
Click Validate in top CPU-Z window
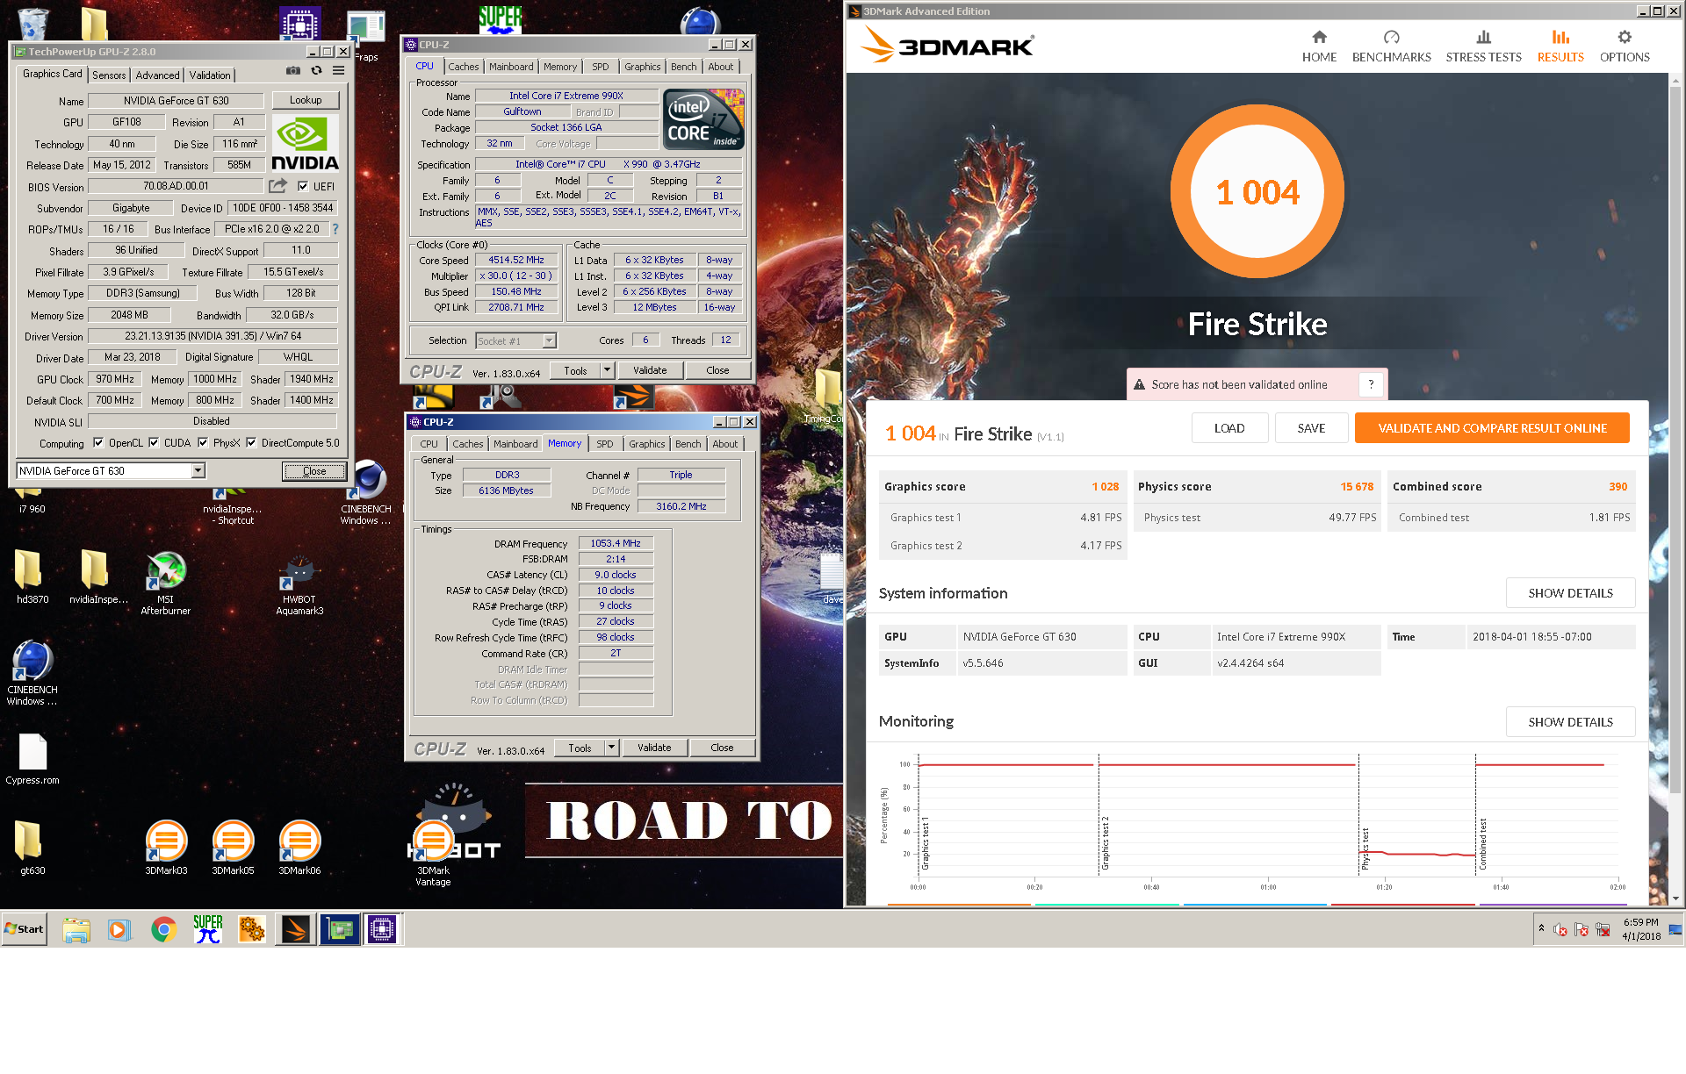pyautogui.click(x=650, y=370)
